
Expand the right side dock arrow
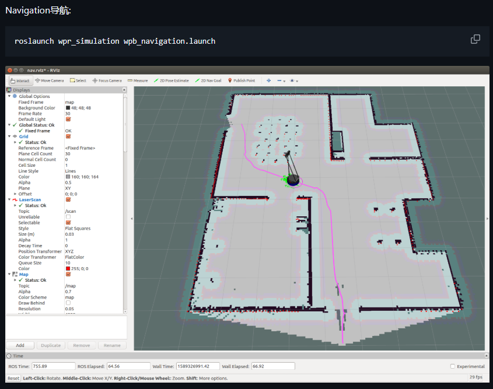(487, 219)
